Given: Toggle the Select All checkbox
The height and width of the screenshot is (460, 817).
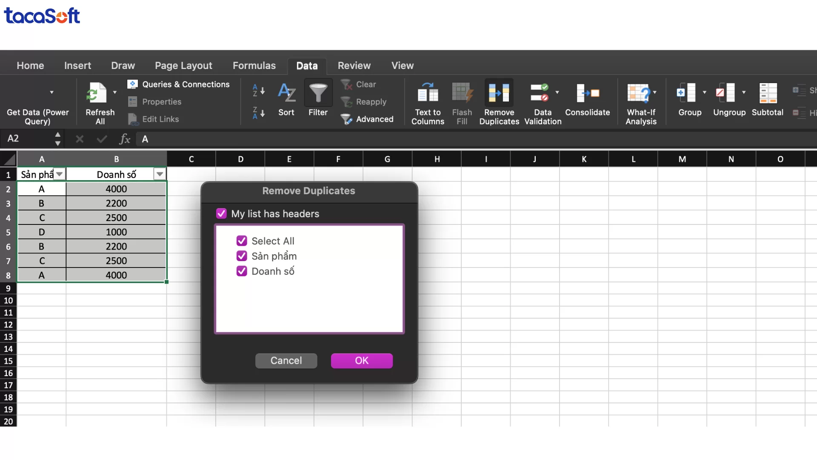Looking at the screenshot, I should click(242, 241).
